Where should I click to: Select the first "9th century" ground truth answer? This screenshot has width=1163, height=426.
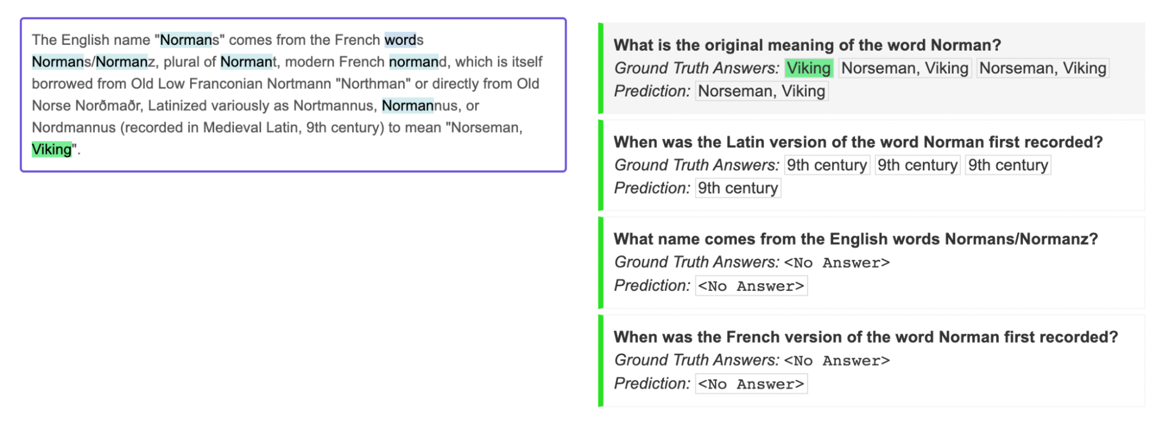(827, 165)
